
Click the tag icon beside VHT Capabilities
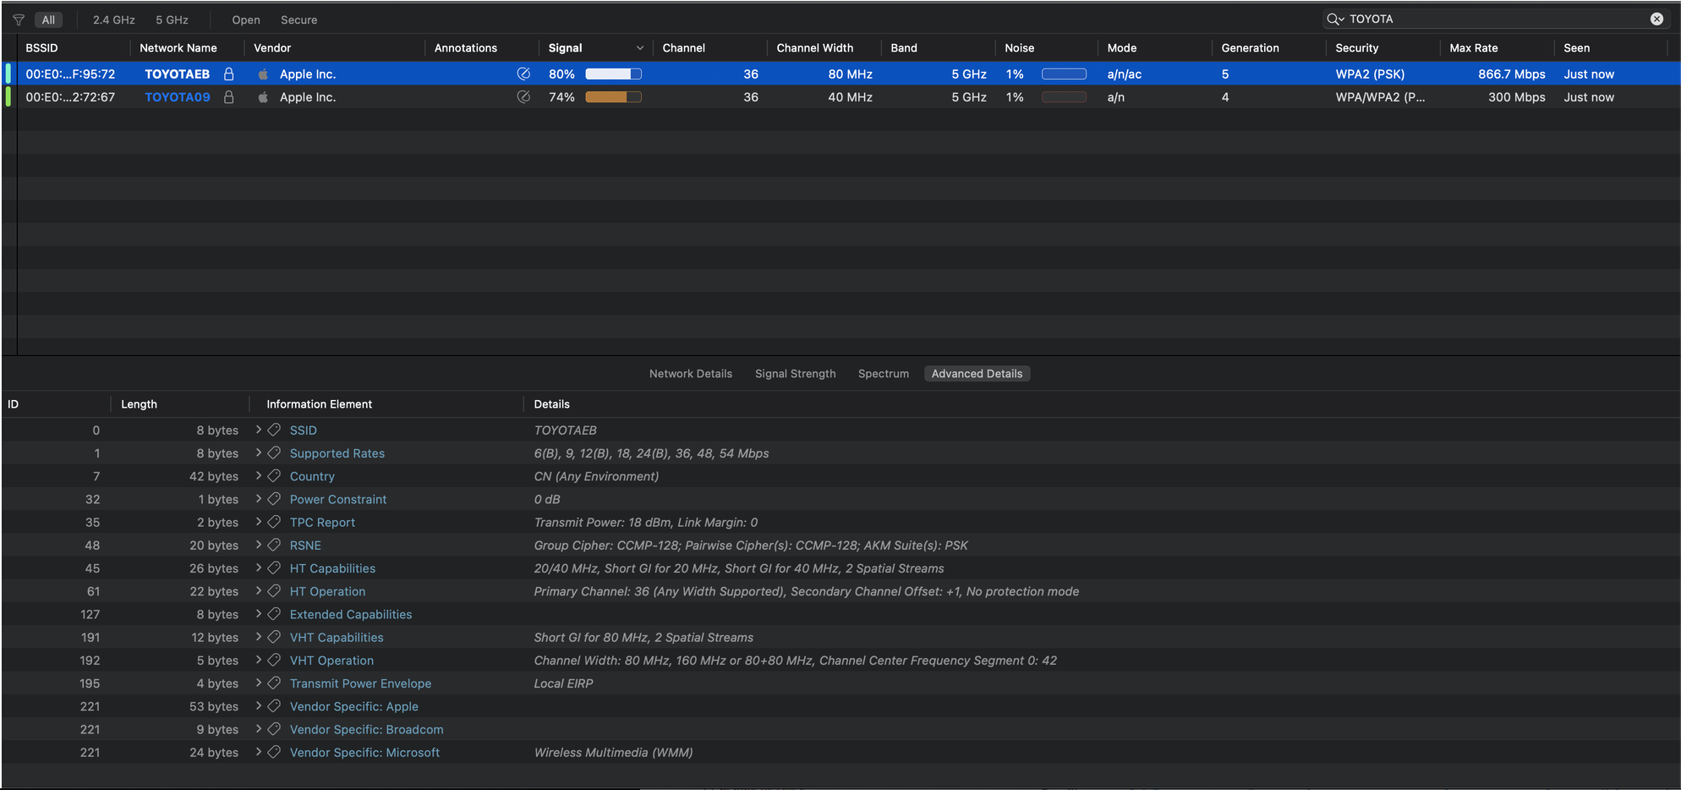pyautogui.click(x=274, y=637)
